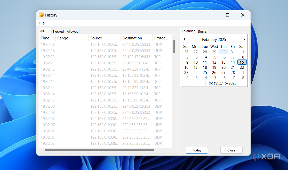Select February 14 in the calendar
Screen dimensions: 288x170
[x=233, y=62]
